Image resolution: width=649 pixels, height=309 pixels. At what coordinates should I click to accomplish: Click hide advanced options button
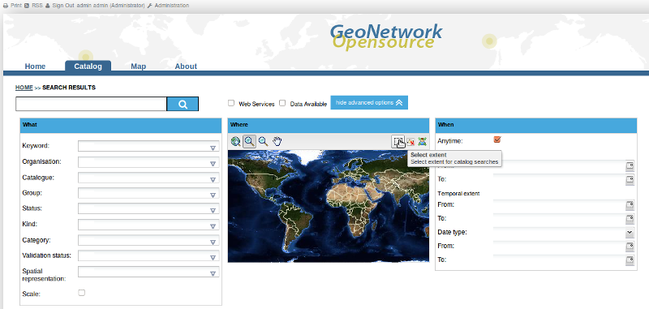[369, 102]
